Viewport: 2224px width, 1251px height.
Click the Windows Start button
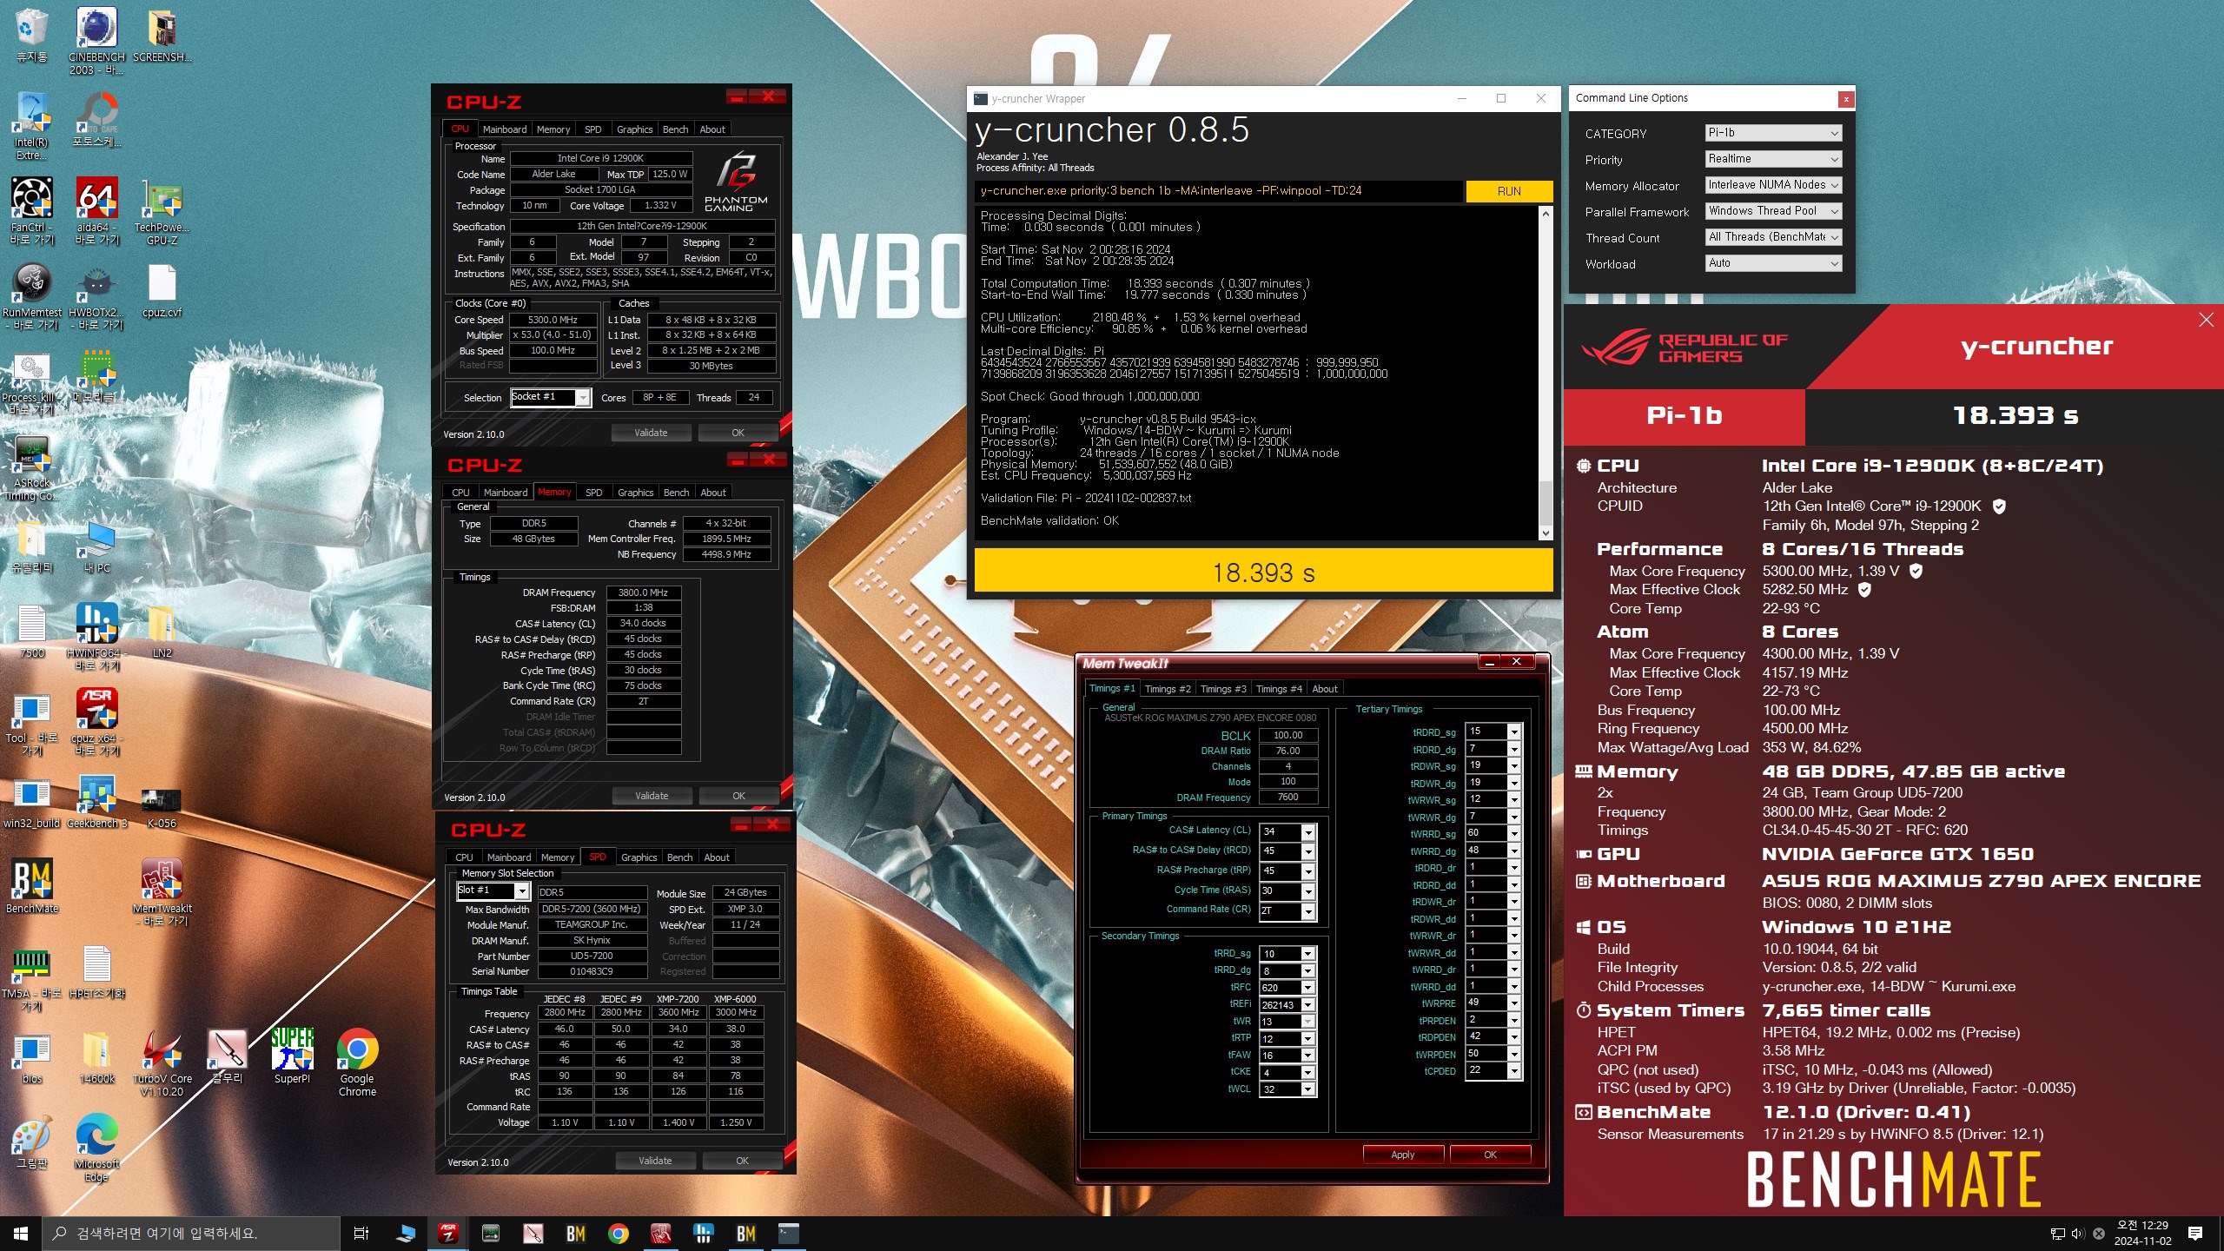(x=21, y=1233)
